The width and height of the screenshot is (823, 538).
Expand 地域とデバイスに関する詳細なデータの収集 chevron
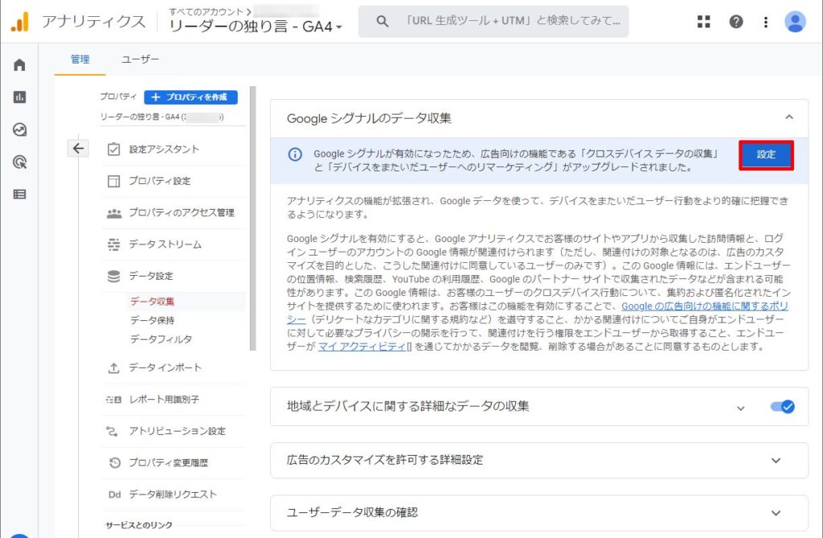click(740, 409)
